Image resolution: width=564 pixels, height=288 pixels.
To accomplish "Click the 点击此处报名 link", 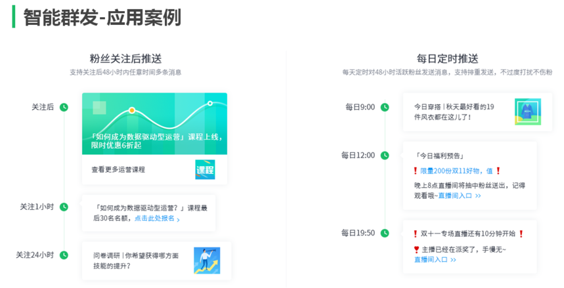I will click(156, 218).
